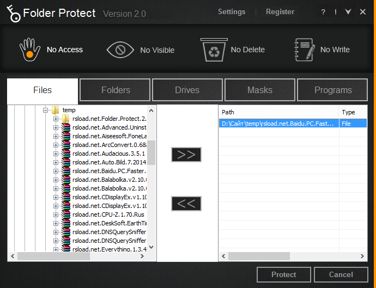This screenshot has height=288, width=376.
Task: Click the archive icon of rsload.net.Aiseesoft.FoneLa
Action: click(66, 136)
